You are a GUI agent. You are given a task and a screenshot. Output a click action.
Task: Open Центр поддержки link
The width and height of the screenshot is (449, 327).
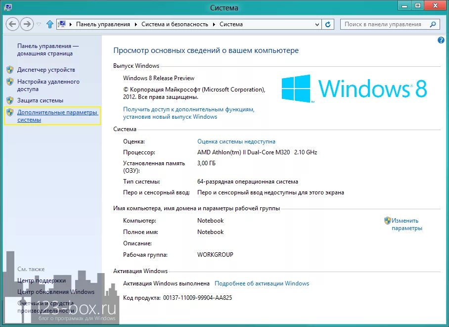click(42, 280)
